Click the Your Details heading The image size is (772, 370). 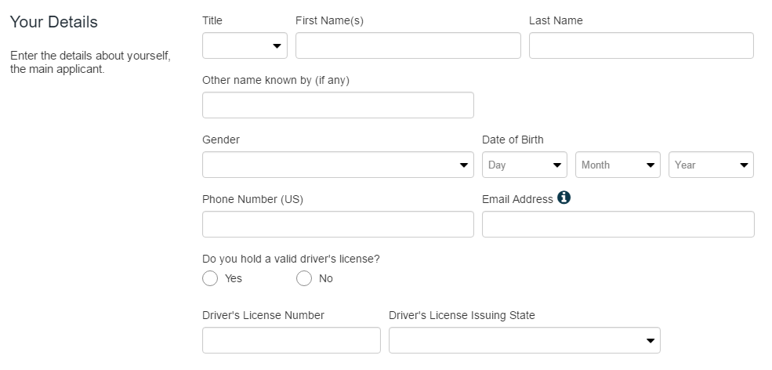54,22
